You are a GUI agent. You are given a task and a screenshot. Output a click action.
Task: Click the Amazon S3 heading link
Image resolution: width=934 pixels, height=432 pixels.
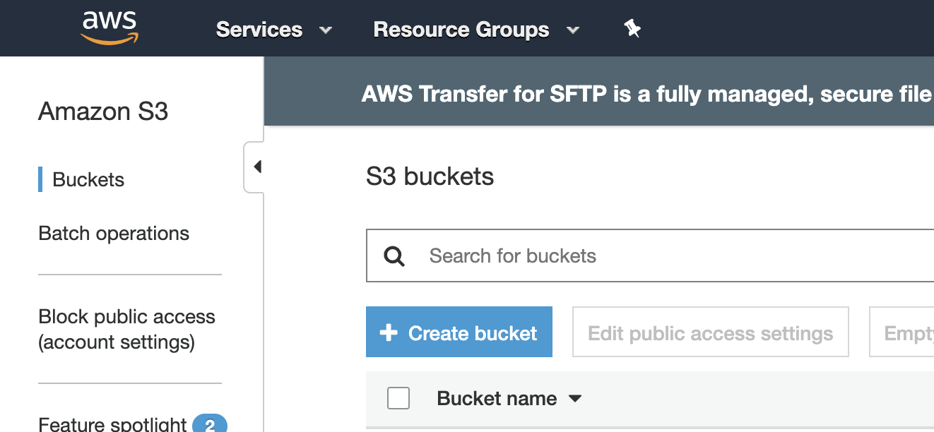(103, 112)
